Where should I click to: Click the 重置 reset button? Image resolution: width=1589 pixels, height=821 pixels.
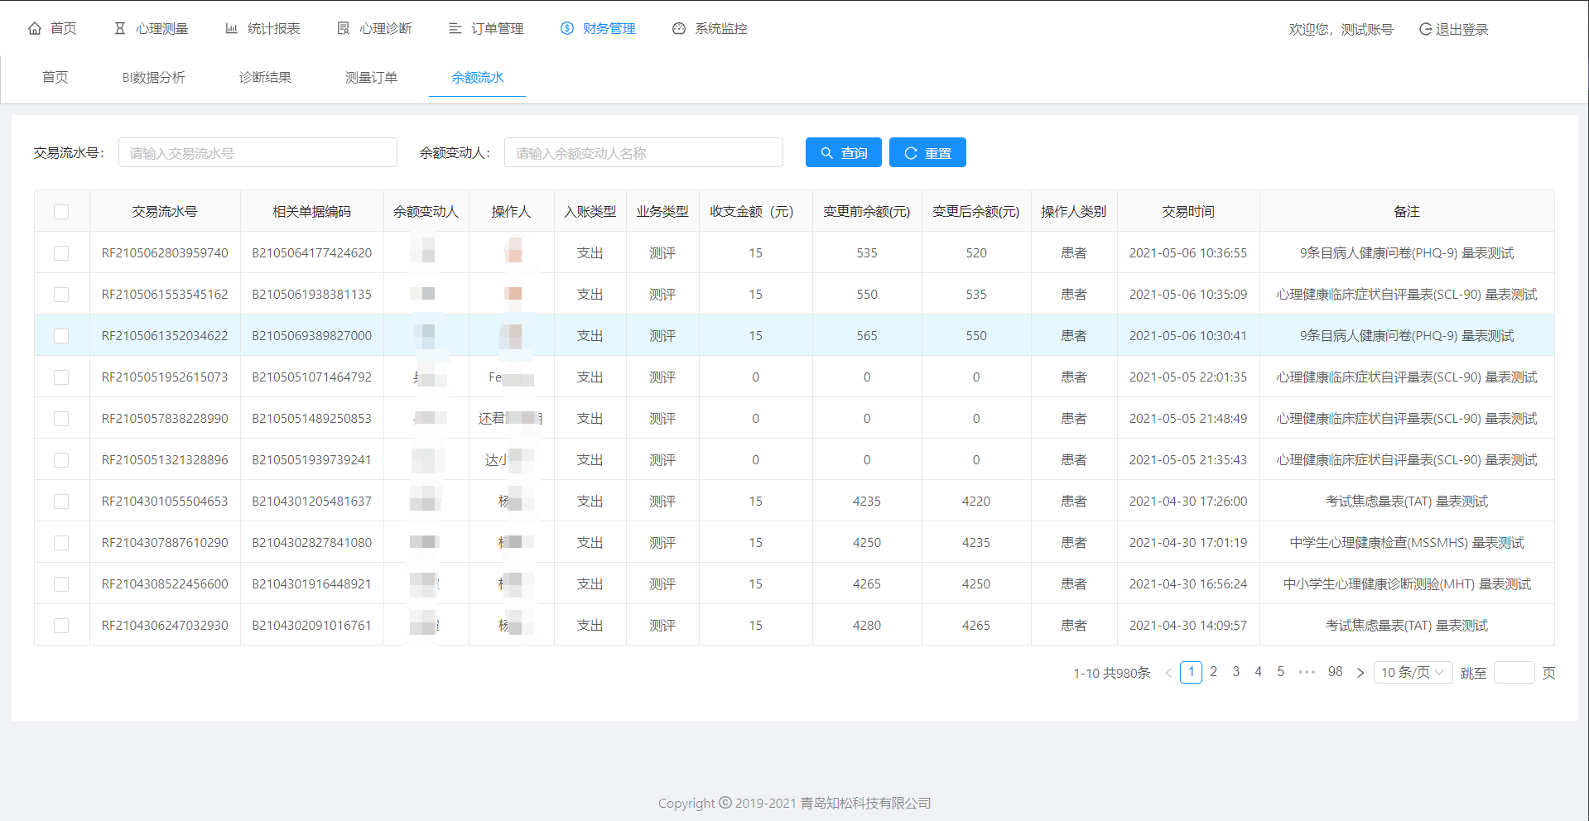927,153
